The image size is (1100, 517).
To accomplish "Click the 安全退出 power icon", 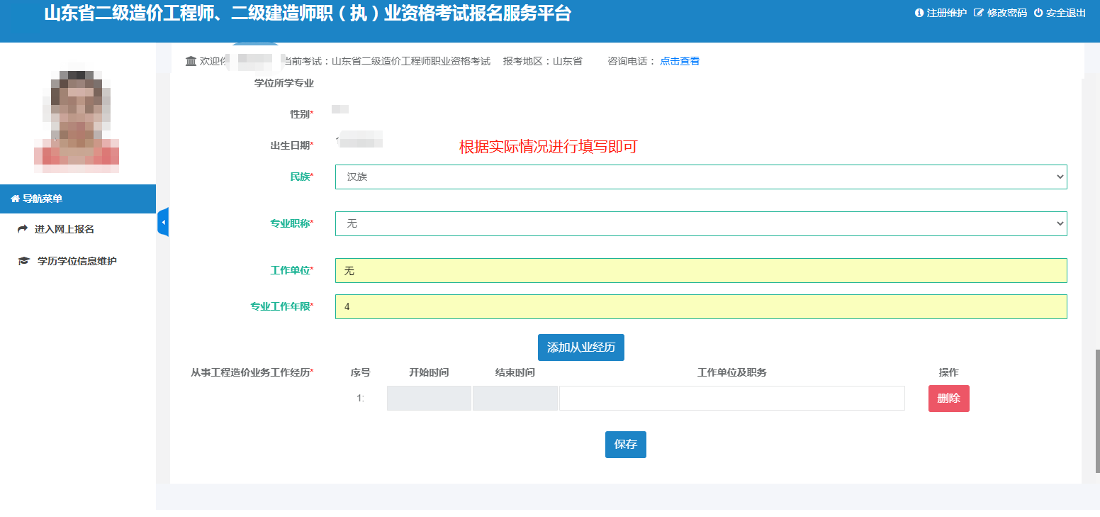I will tap(1038, 13).
